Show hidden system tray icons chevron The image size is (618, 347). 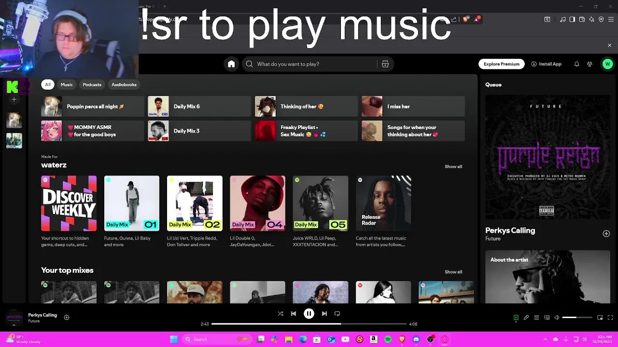pyautogui.click(x=545, y=339)
